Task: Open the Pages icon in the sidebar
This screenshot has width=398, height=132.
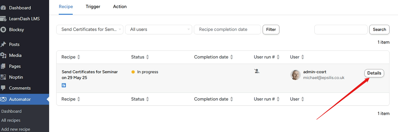Action: 3,66
